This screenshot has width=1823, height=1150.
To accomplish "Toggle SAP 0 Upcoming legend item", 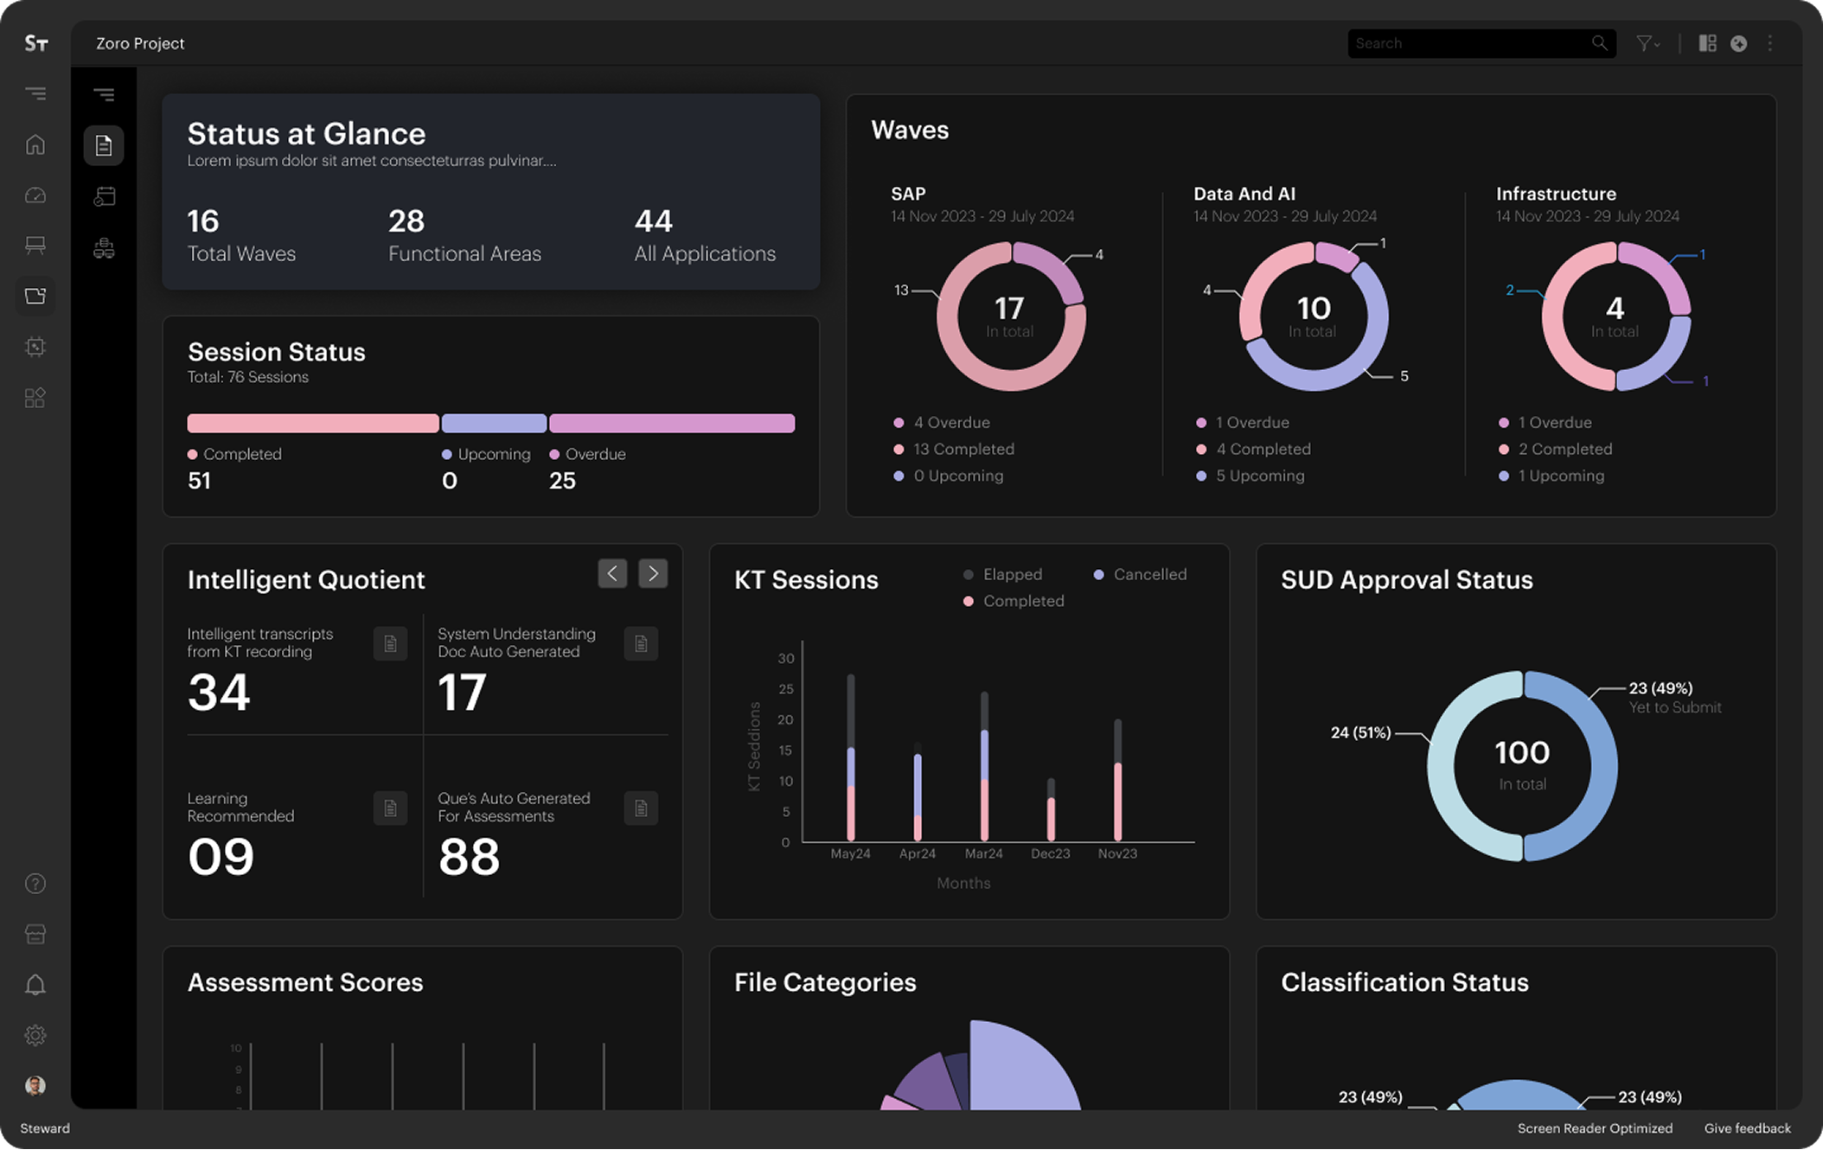I will pyautogui.click(x=949, y=476).
